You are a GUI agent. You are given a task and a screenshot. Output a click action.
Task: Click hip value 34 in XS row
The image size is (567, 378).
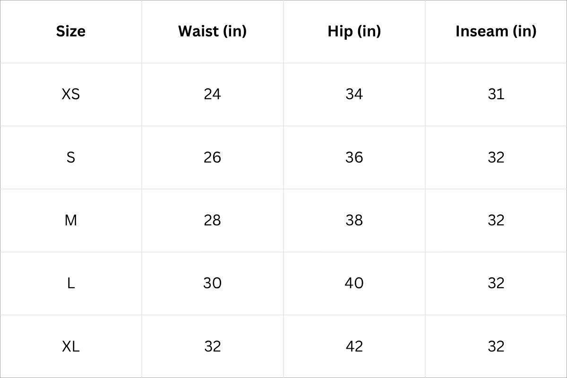(354, 94)
